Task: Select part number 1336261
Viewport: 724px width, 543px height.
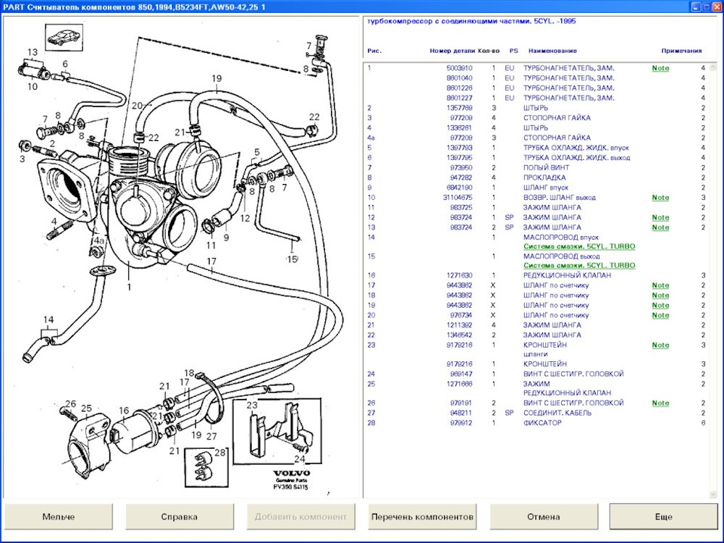Action: coord(459,128)
